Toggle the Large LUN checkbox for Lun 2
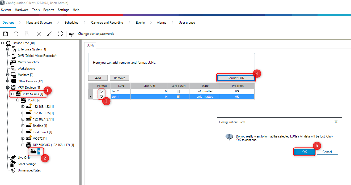The image size is (351, 185). point(178,91)
